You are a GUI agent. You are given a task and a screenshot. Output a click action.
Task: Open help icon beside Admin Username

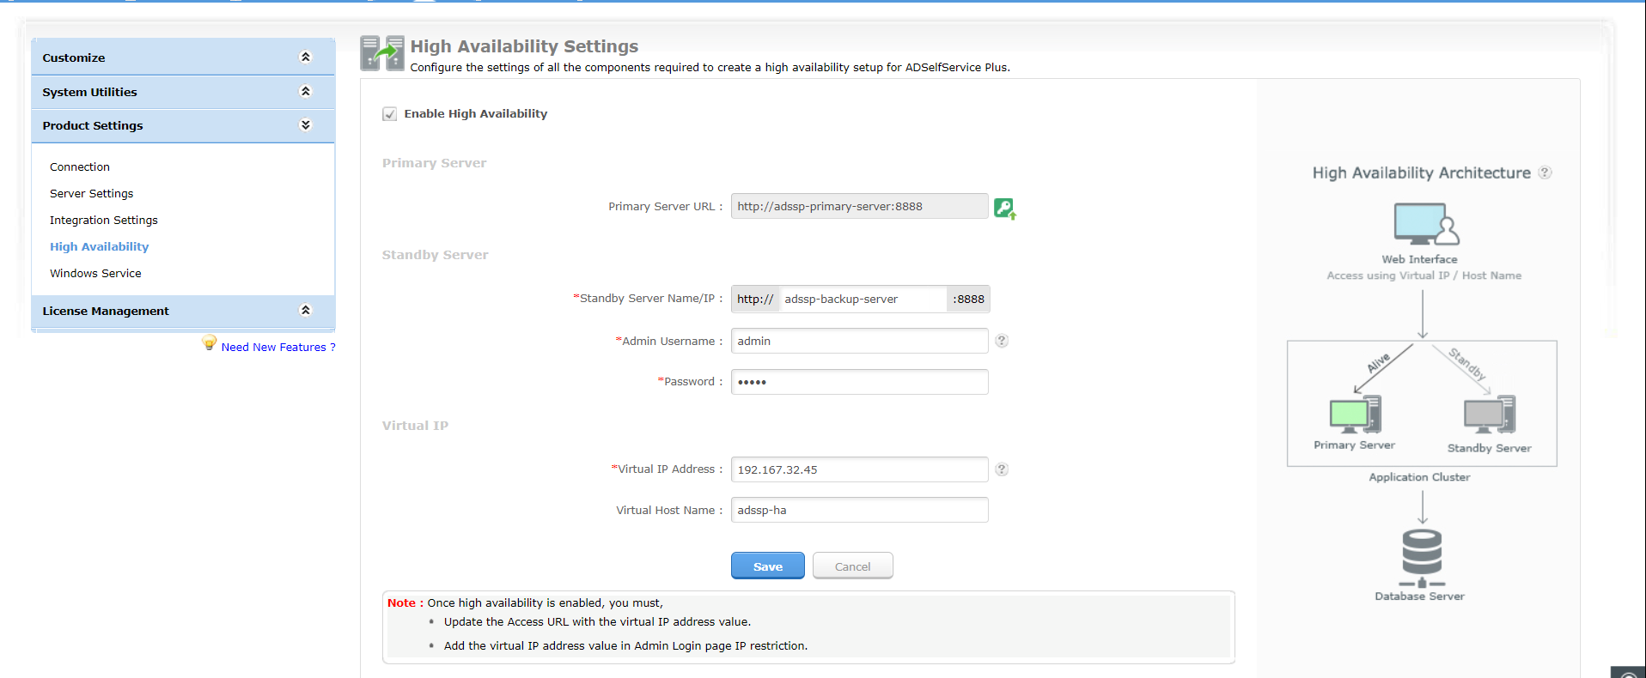coord(1002,341)
